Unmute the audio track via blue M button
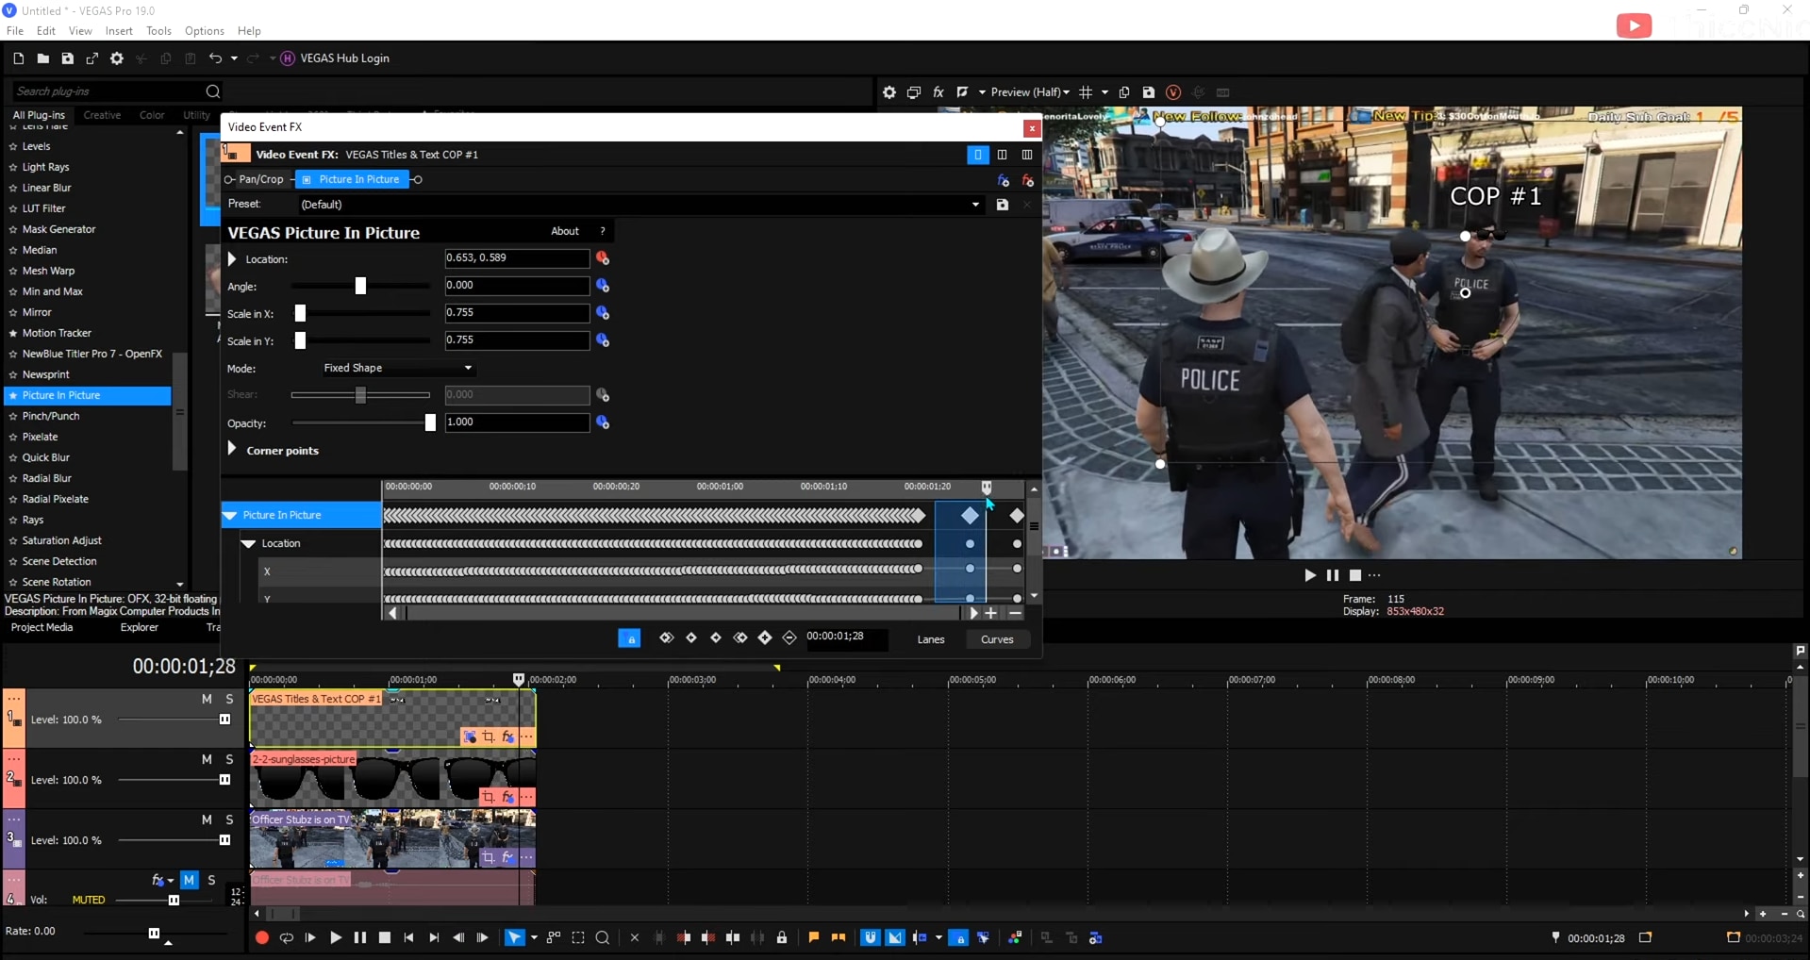The width and height of the screenshot is (1810, 960). [190, 880]
